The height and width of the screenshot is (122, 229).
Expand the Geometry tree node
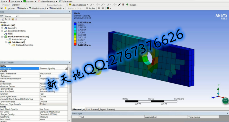pos(2,28)
